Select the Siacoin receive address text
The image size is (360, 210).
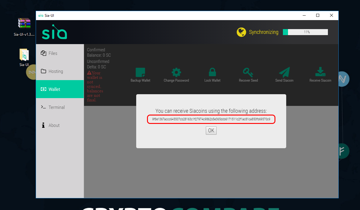211,119
